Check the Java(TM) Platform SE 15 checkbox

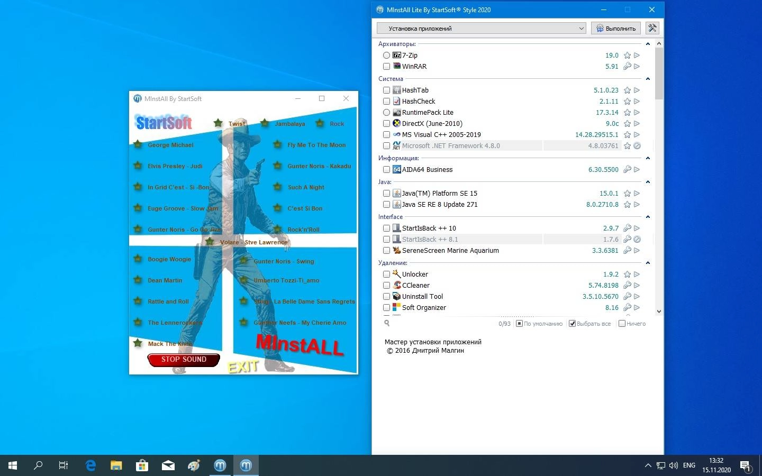[x=386, y=194]
